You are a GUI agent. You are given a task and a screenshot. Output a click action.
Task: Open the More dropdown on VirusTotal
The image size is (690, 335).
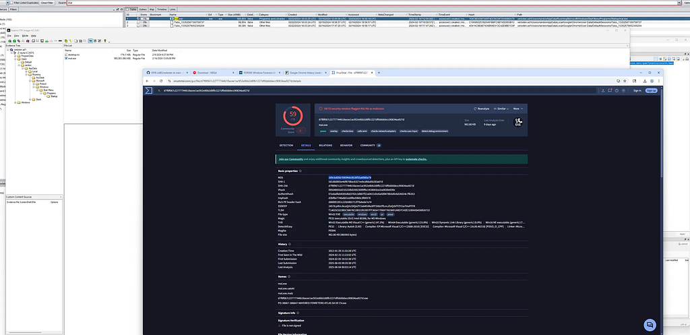point(518,109)
